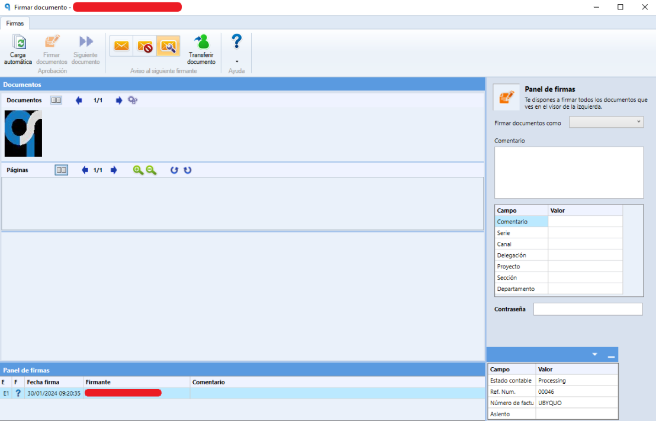Click the UBYQUO value cell
Image resolution: width=656 pixels, height=421 pixels.
click(x=577, y=403)
